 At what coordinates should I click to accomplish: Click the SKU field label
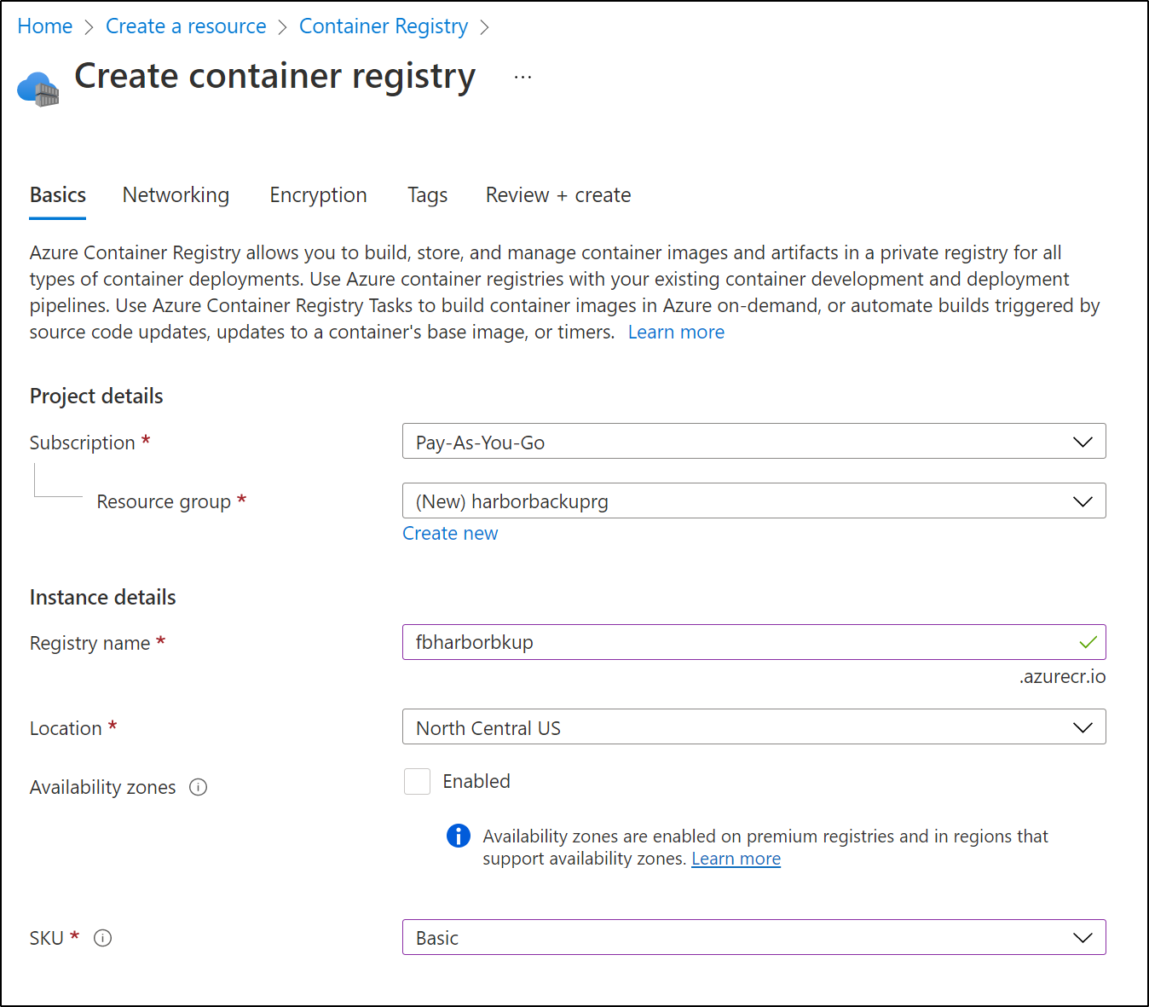tap(47, 938)
